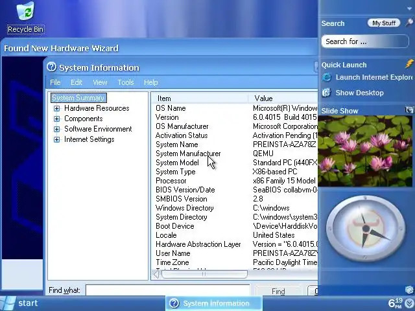The image size is (415, 311).
Task: Click the sidebar icon above the tray clock
Action: (x=409, y=290)
